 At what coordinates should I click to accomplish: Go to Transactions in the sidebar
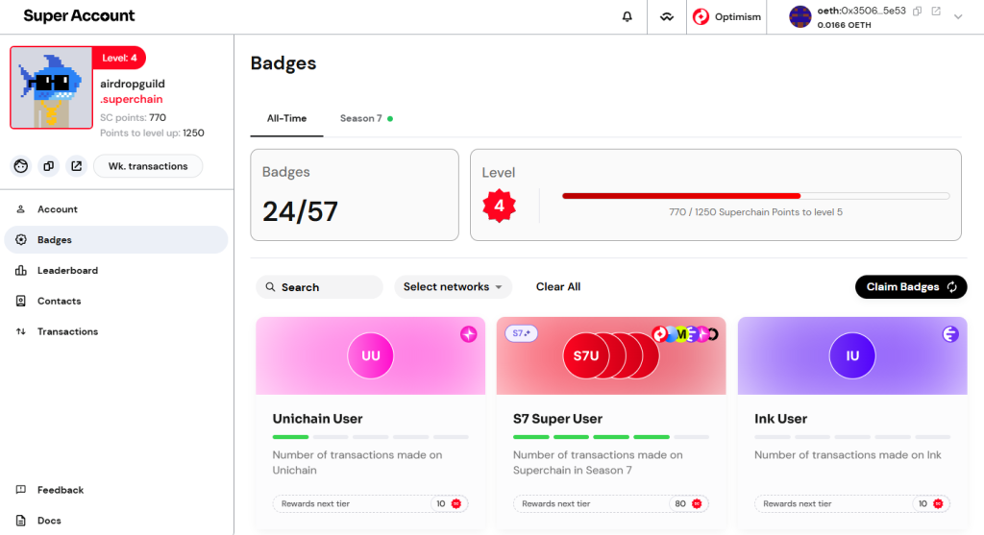(x=67, y=331)
